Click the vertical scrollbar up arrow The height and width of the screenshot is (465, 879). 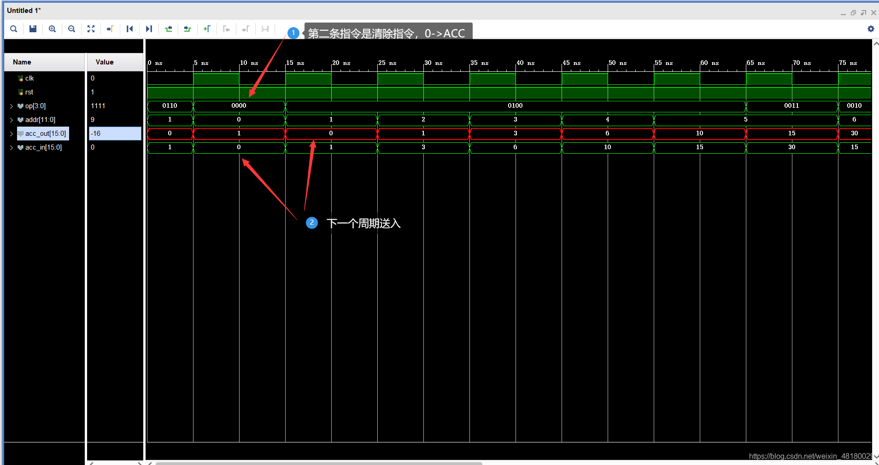tap(876, 44)
